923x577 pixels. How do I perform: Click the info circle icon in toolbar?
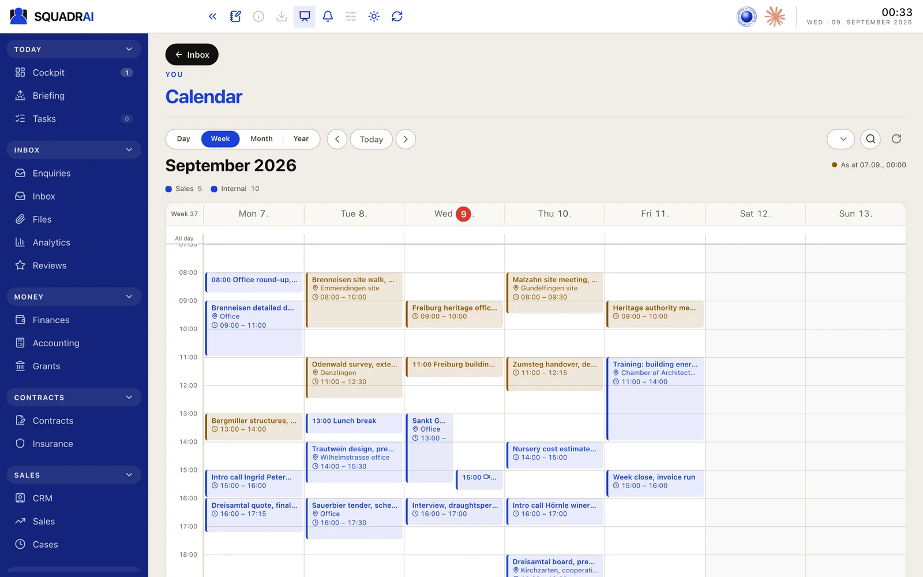[x=258, y=16]
